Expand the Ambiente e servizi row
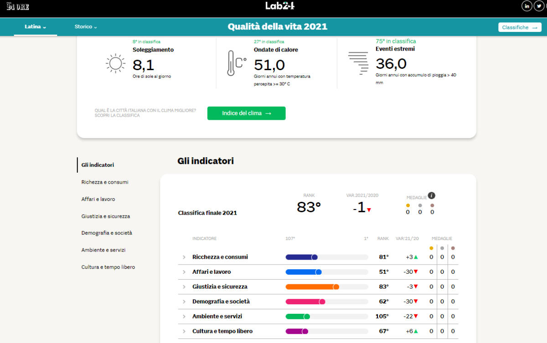The image size is (547, 343). tap(184, 317)
